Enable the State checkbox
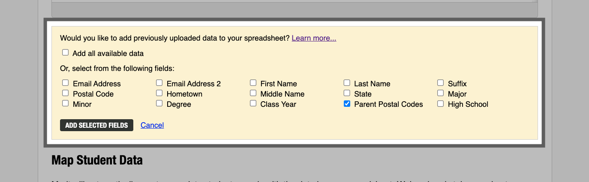The height and width of the screenshot is (182, 589). pos(347,93)
